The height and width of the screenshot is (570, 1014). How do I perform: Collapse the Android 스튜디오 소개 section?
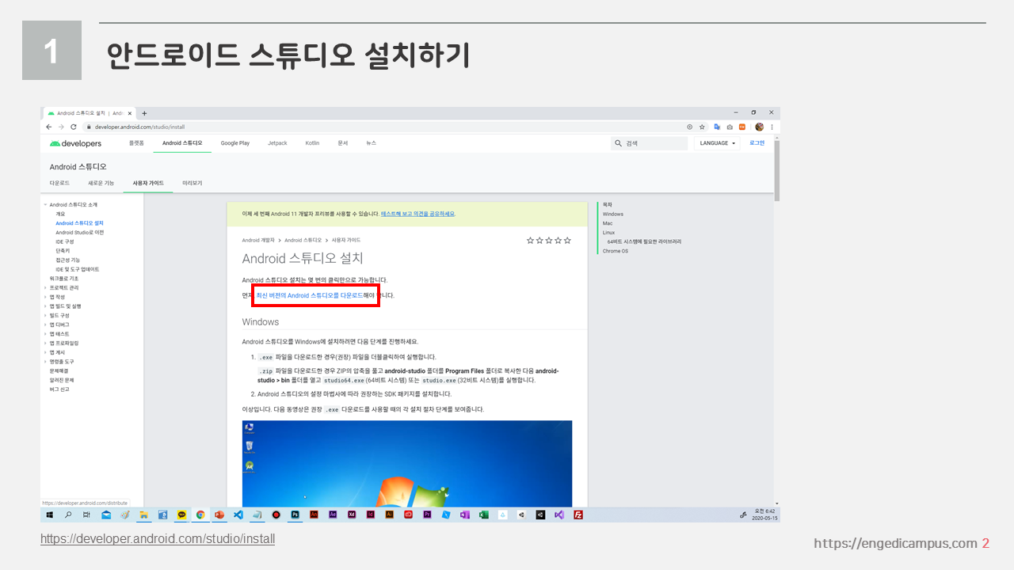pos(45,205)
